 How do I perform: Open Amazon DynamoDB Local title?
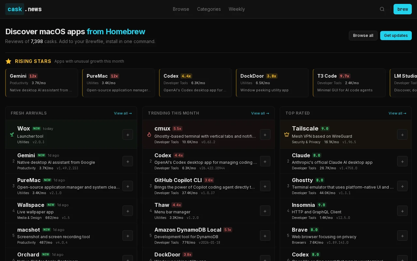coord(188,230)
